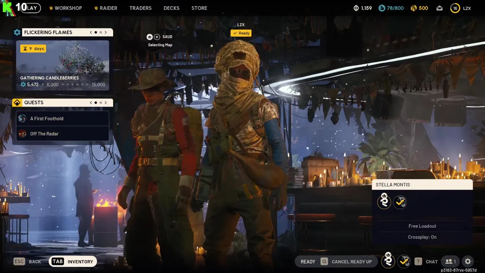Click the Flickering Flames event gear icon
485x273 pixels.
[x=17, y=33]
